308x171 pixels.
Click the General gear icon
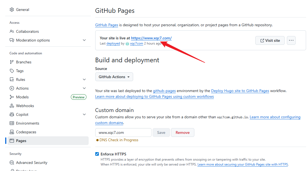coord(12,10)
